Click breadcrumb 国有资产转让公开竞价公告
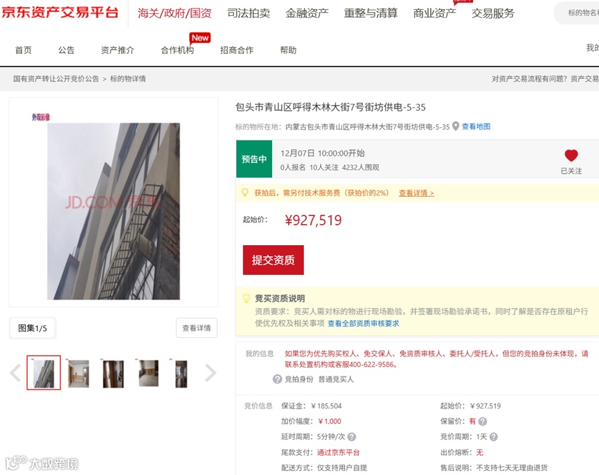The height and width of the screenshot is (475, 599). coord(56,79)
